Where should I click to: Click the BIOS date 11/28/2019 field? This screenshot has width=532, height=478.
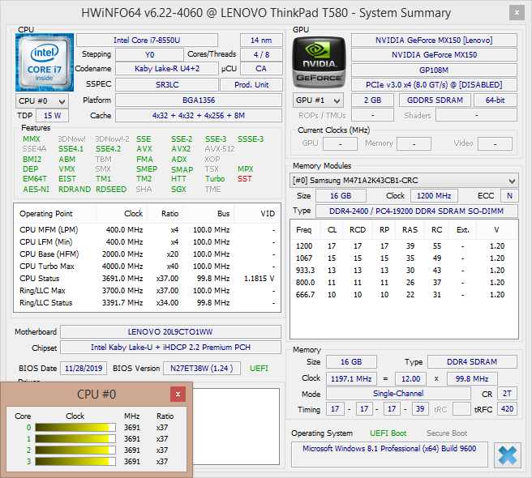pyautogui.click(x=84, y=369)
